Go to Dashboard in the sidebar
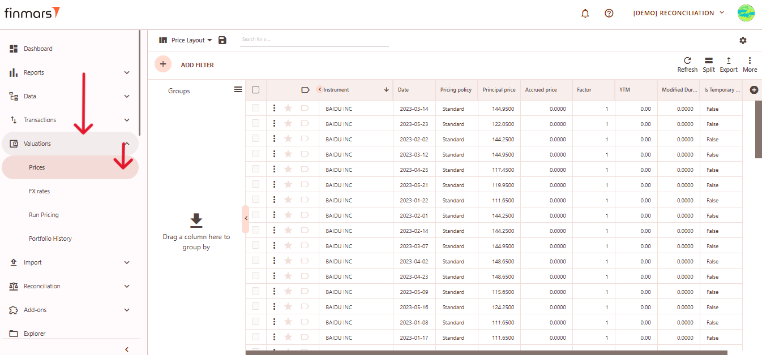This screenshot has width=762, height=355. [70, 49]
